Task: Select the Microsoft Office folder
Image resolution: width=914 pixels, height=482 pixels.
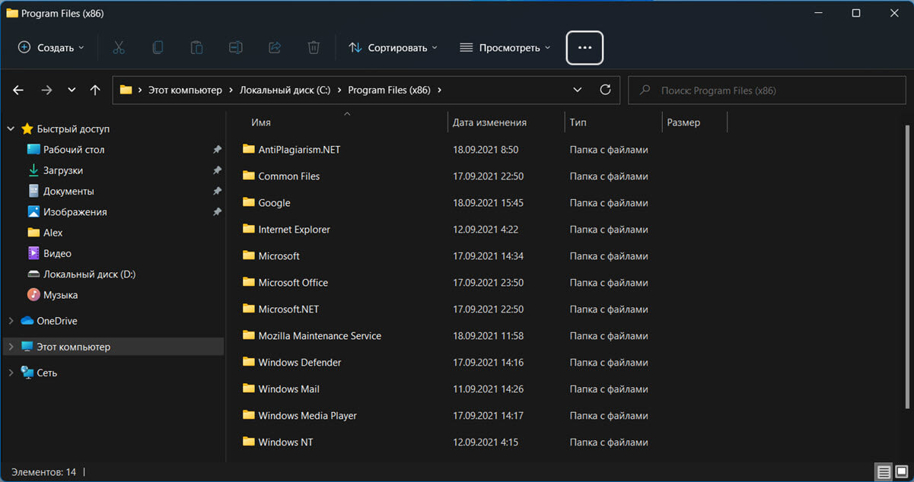Action: [x=293, y=282]
